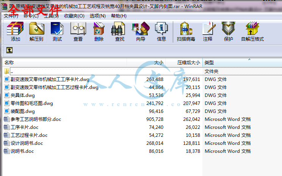Click the packed size value 18,378

coord(193,151)
